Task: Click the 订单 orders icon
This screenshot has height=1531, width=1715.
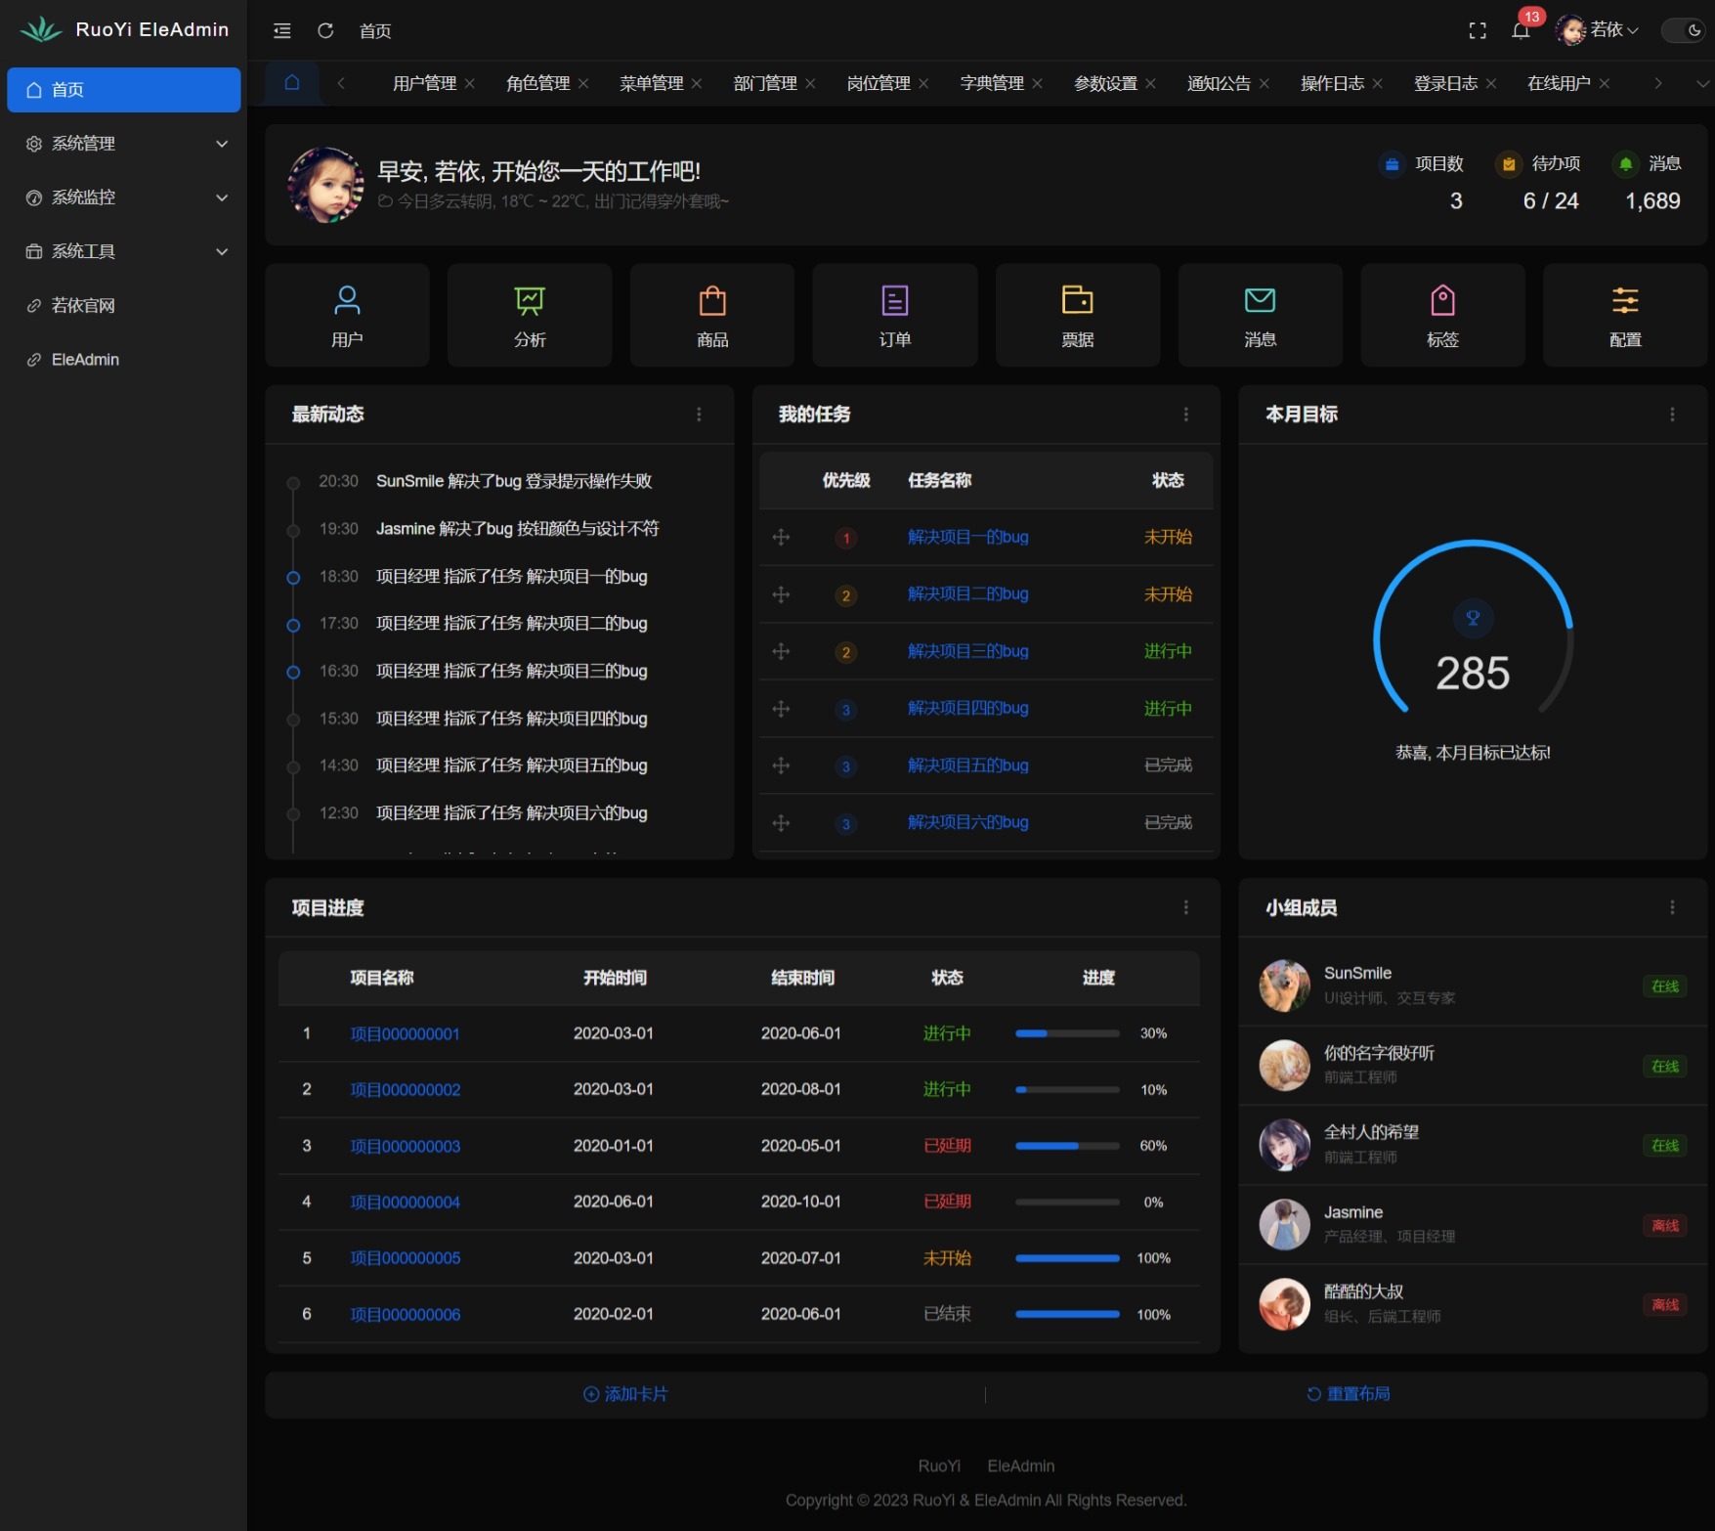Action: point(894,315)
